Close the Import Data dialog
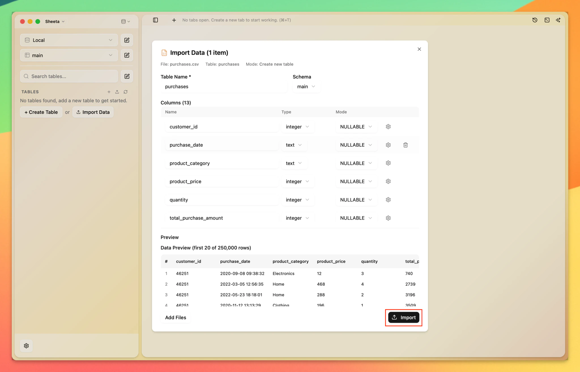 419,49
